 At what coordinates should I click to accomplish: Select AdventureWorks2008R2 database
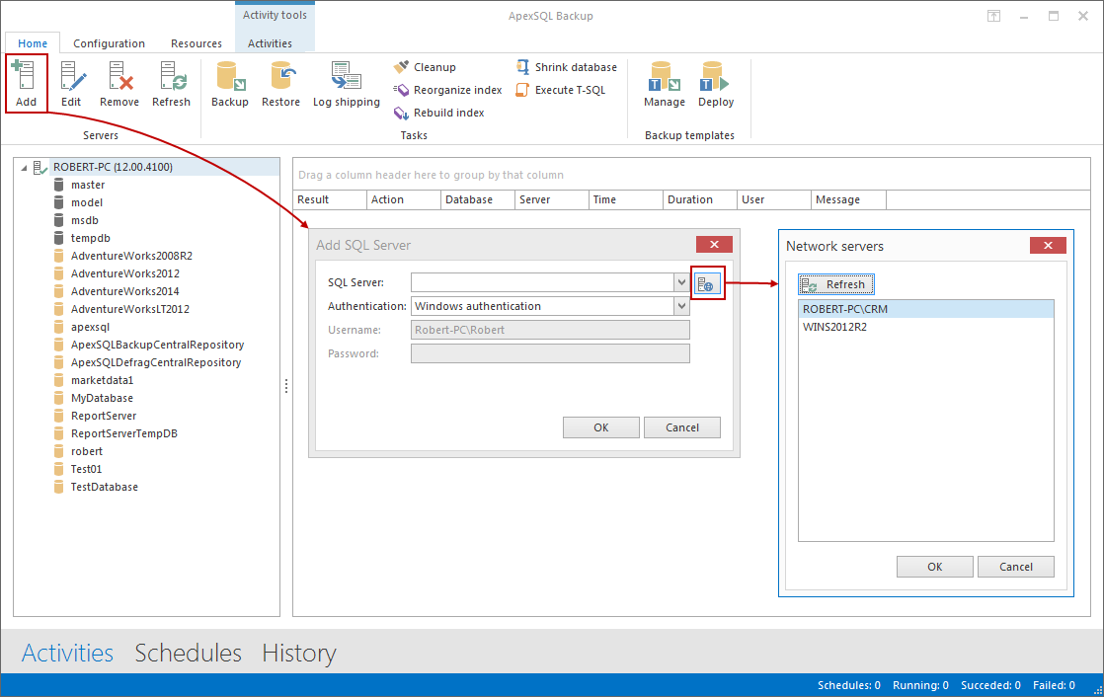pyautogui.click(x=131, y=256)
